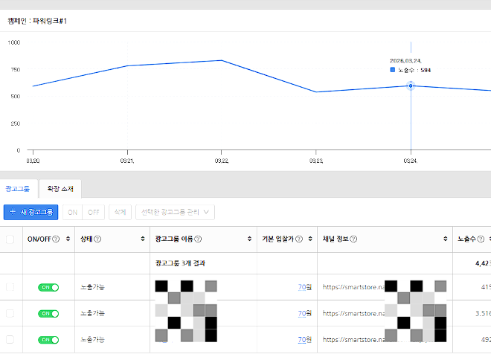The height and width of the screenshot is (354, 491).
Task: Open help icon beside 광고그룹 이름 header
Action: (198, 239)
